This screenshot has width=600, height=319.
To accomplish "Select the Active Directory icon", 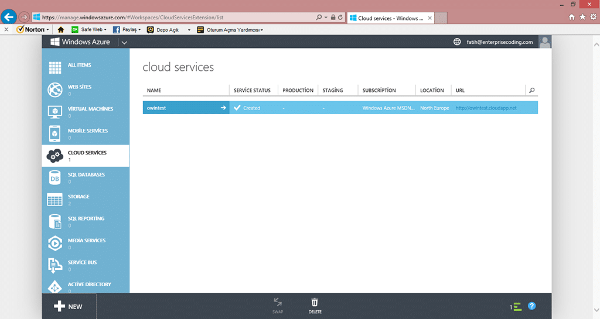I will coord(54,287).
